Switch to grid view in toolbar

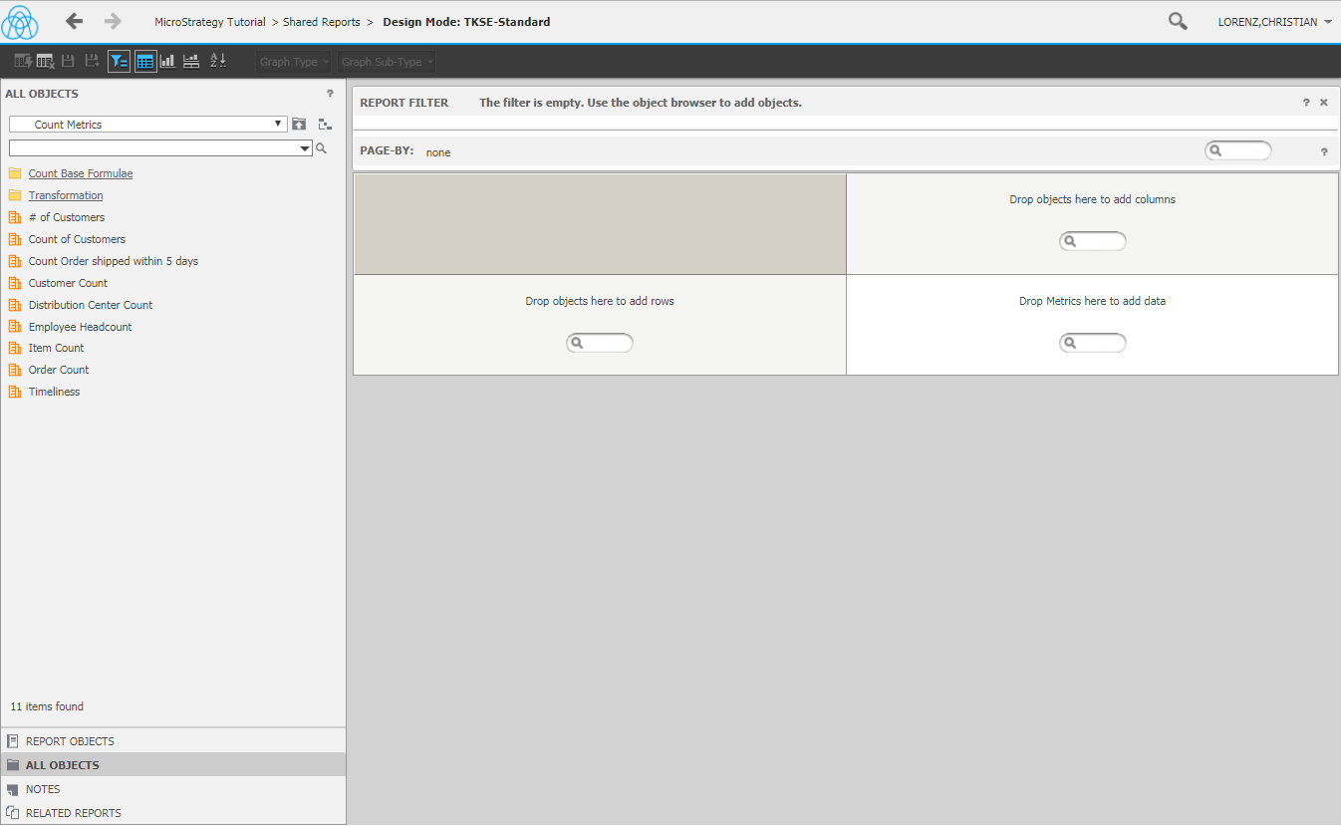click(145, 61)
